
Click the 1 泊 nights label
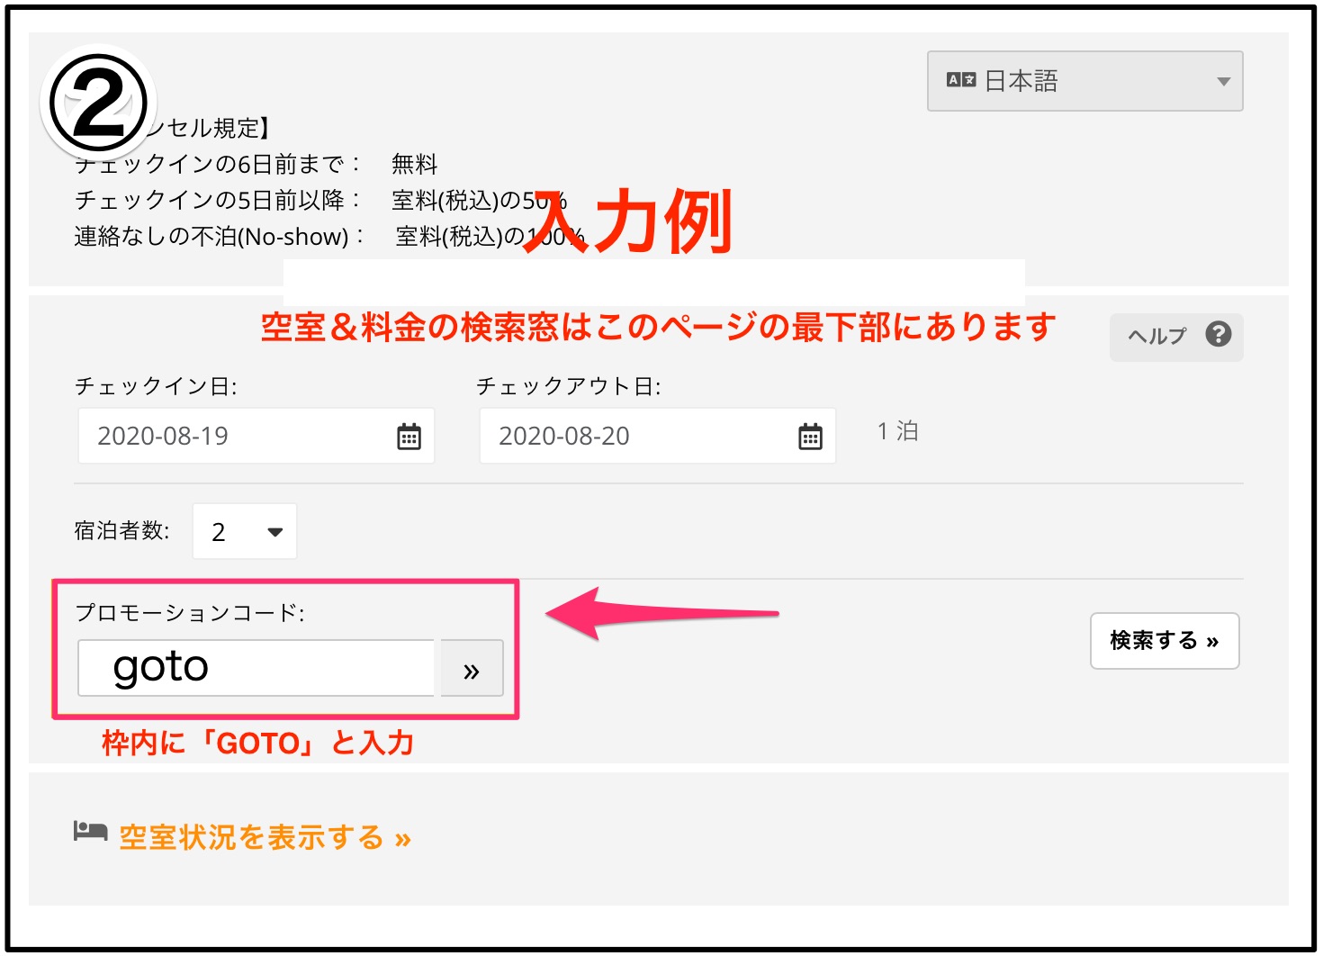point(897,431)
